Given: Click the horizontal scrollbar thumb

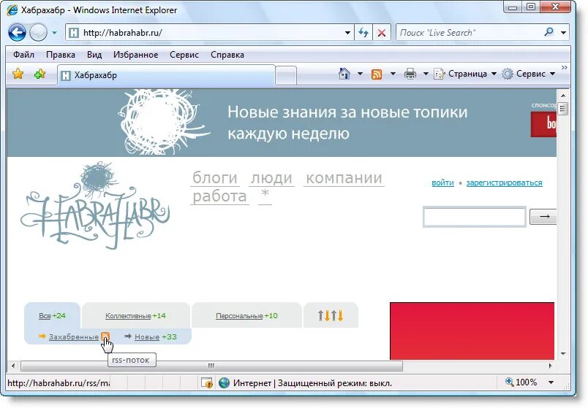Looking at the screenshot, I should click(211, 366).
